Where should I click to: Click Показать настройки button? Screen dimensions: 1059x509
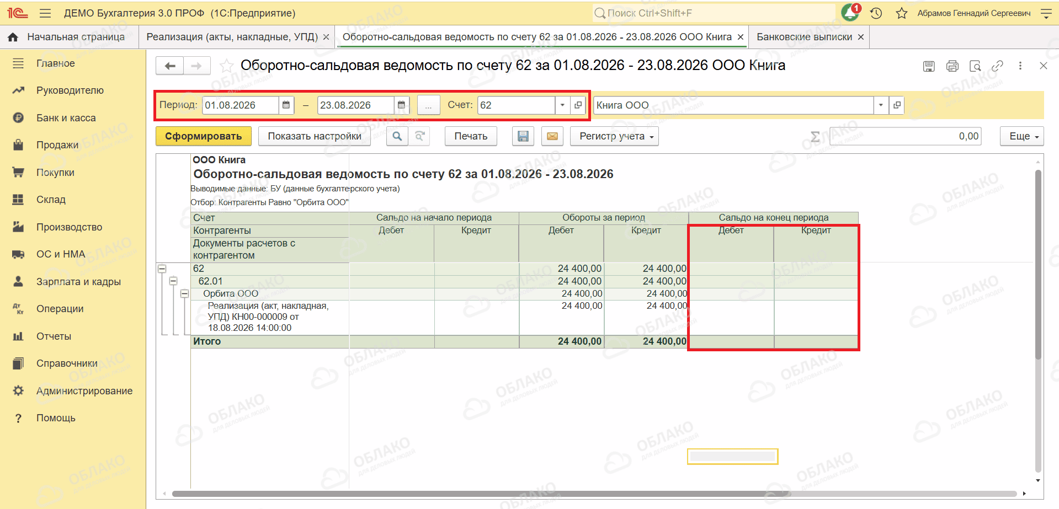point(315,136)
